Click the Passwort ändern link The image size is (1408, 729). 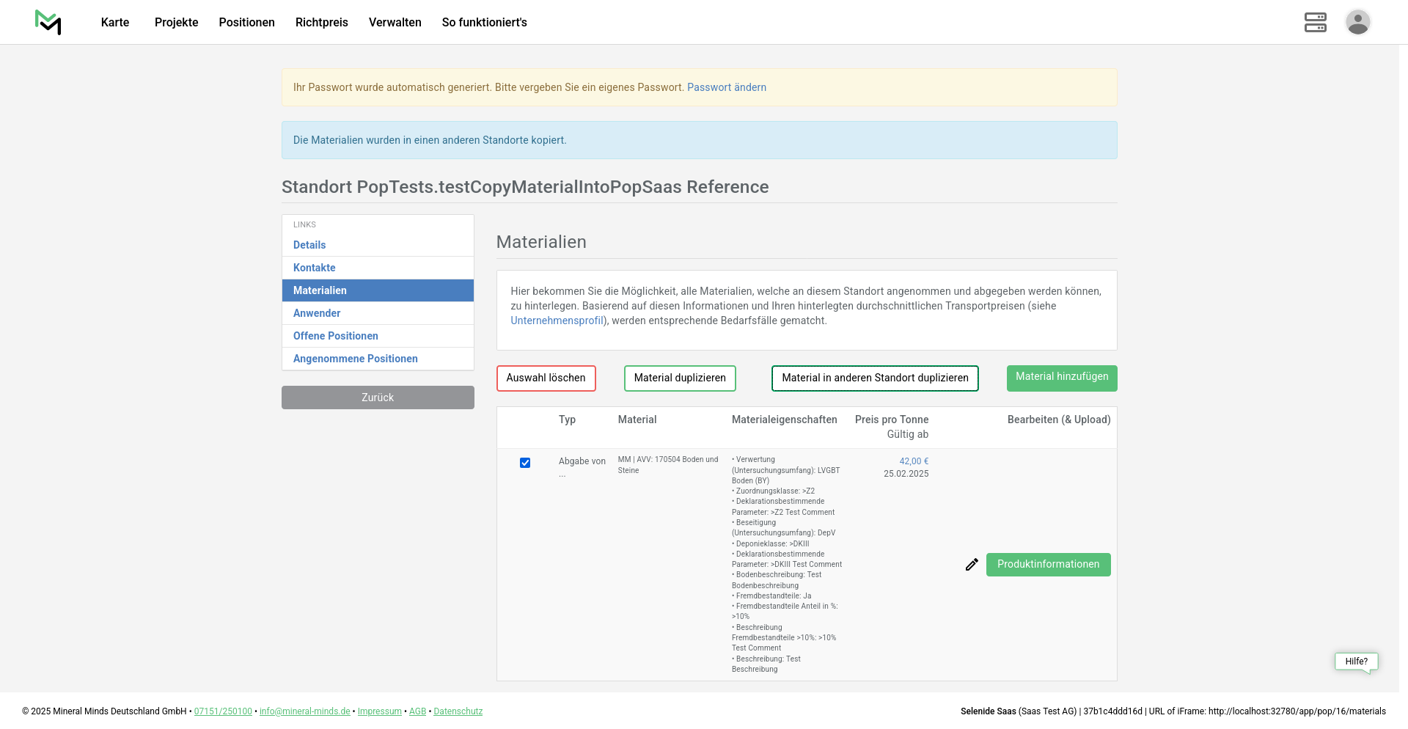tap(726, 87)
